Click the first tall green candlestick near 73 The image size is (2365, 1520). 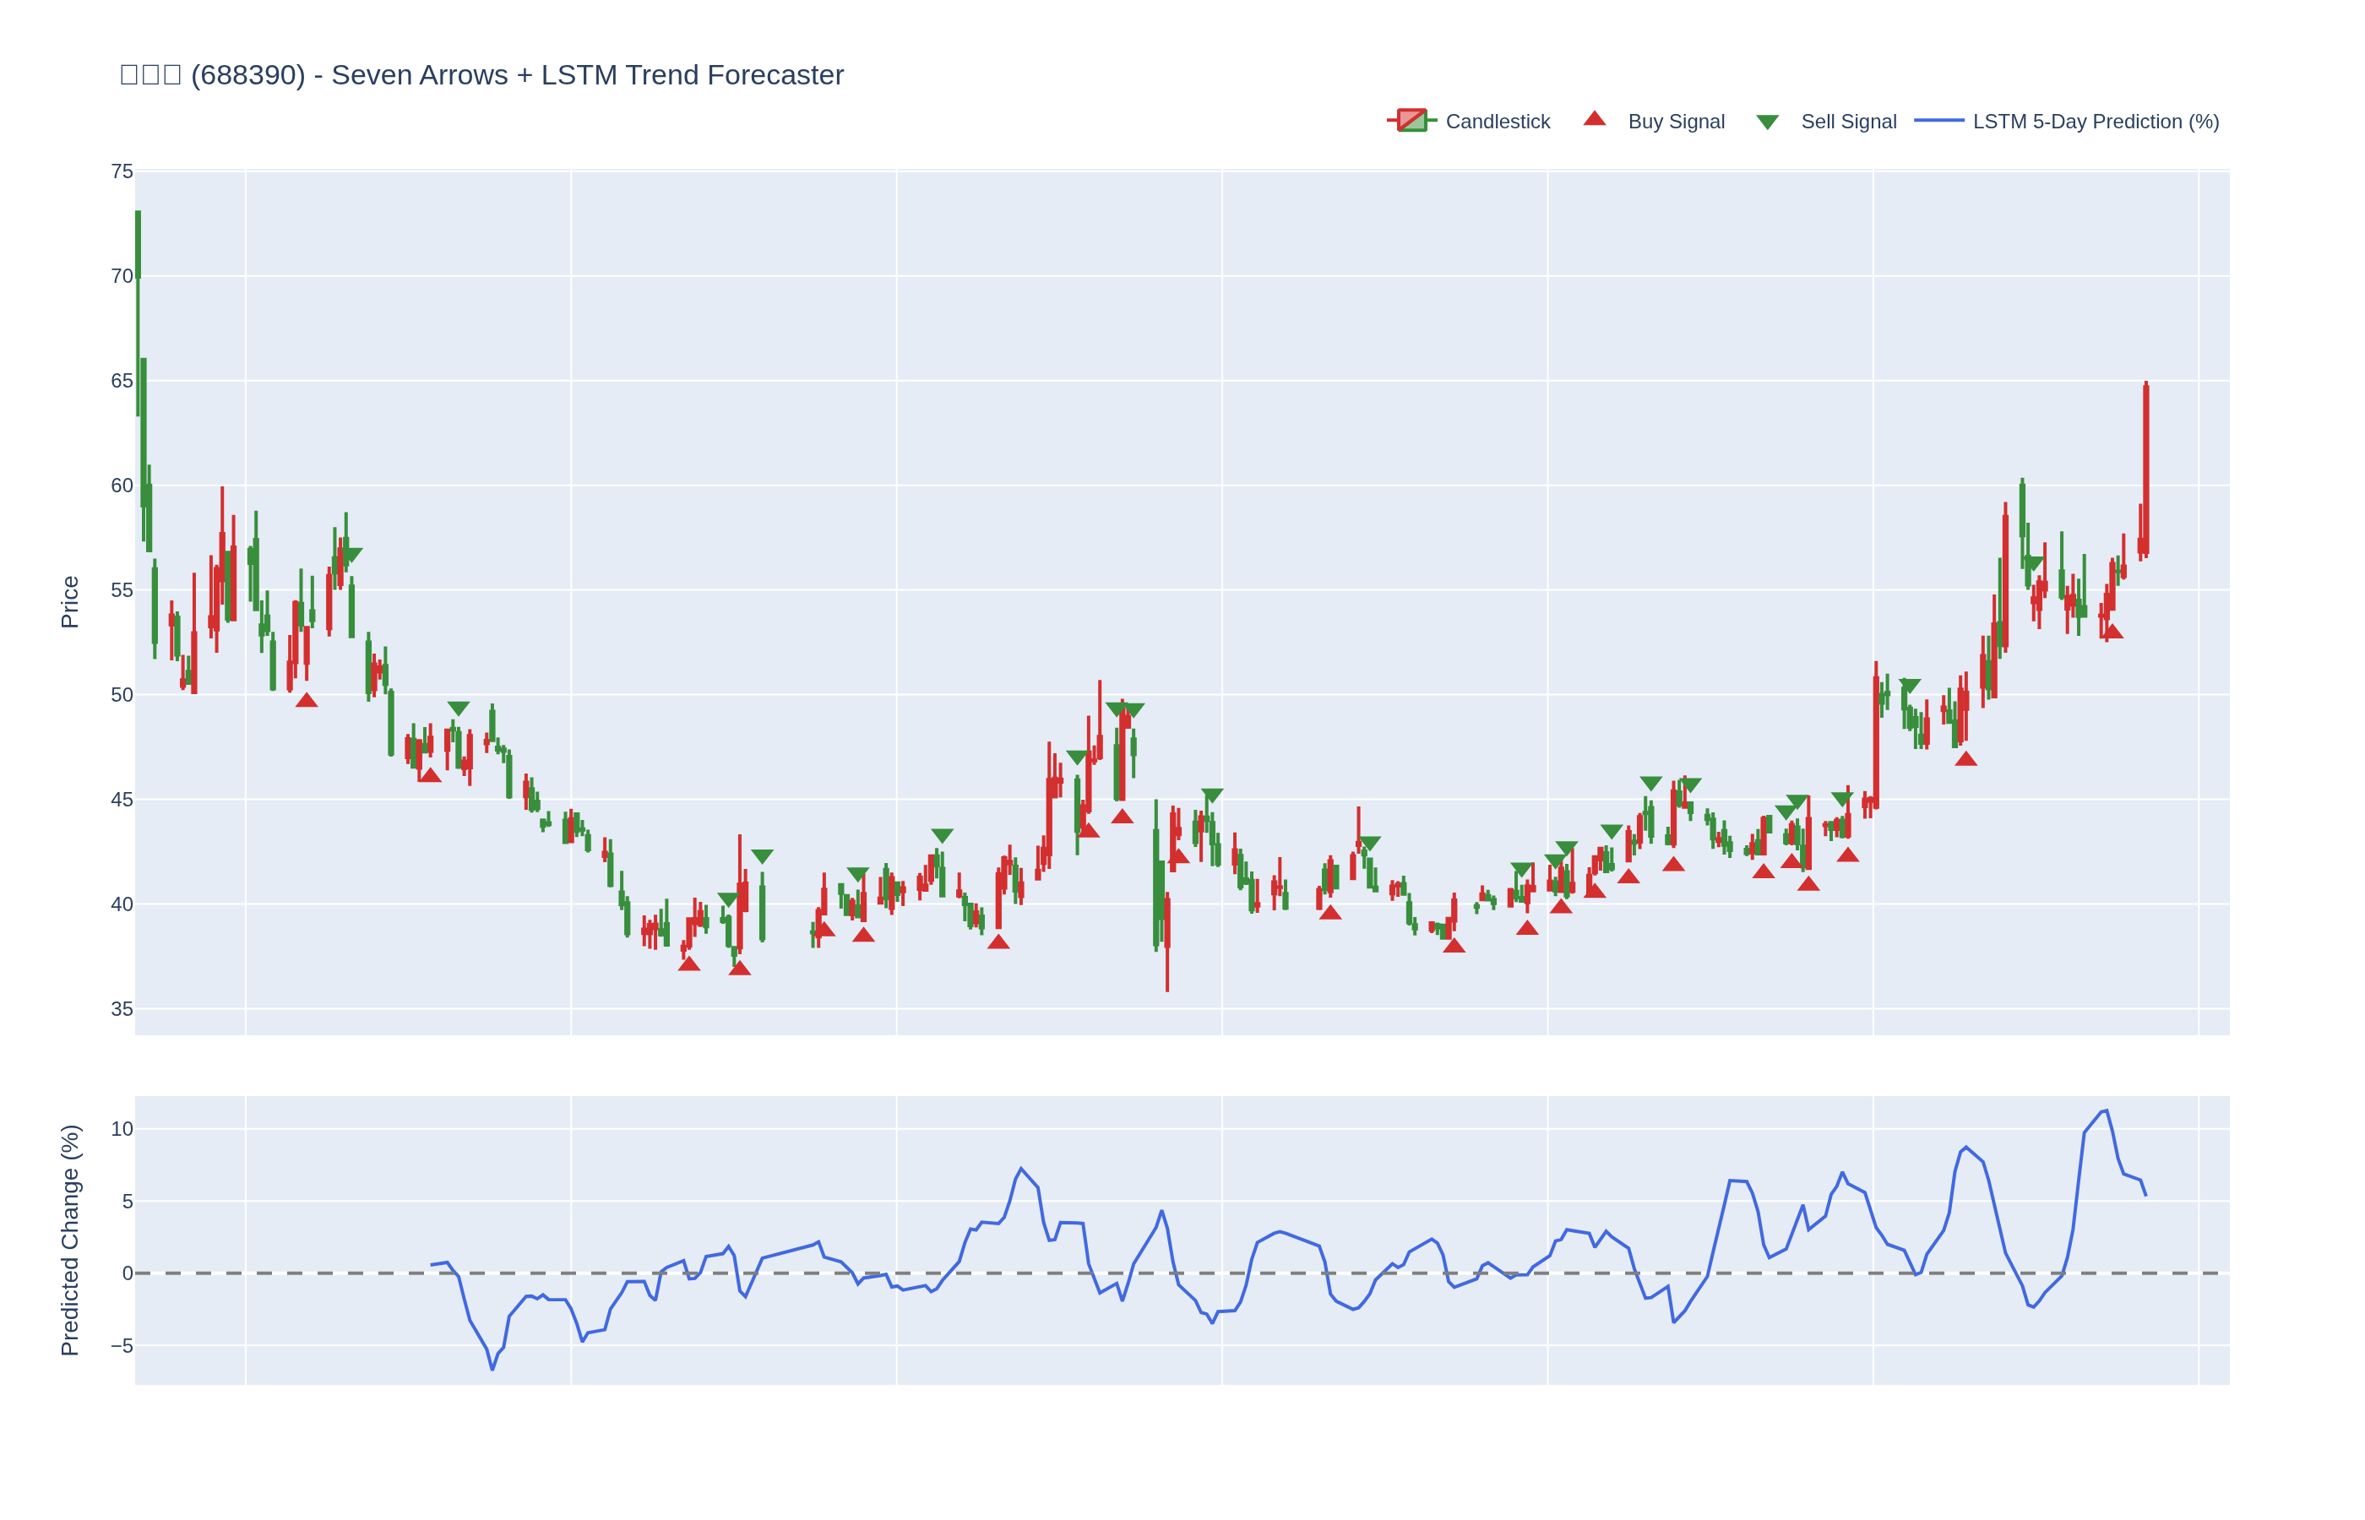pos(139,244)
